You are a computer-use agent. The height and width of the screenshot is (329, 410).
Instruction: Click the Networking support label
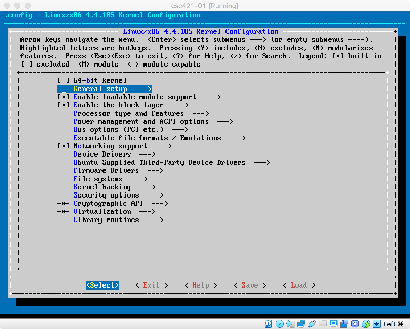[110, 146]
